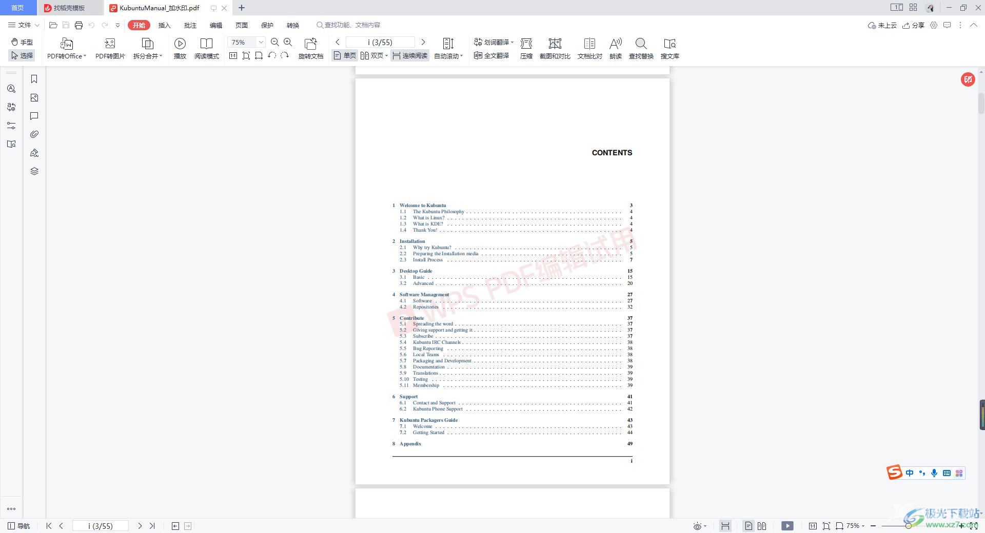Activate the Select tool (选择)
The width and height of the screenshot is (985, 533).
[22, 55]
